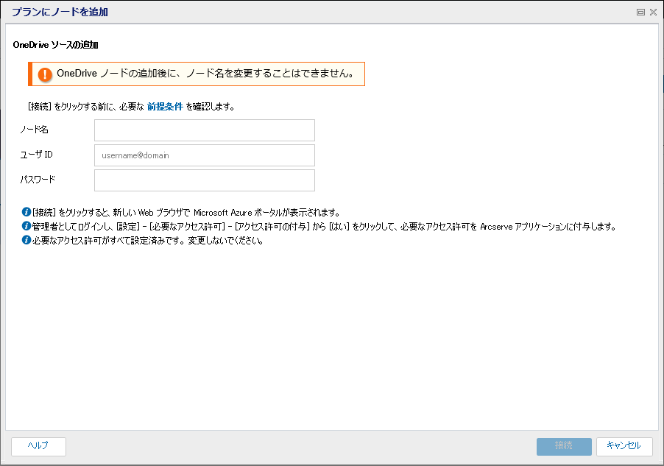This screenshot has width=664, height=466.
Task: Click the text mentioning Arcserve アプリケーション
Action: (324, 227)
